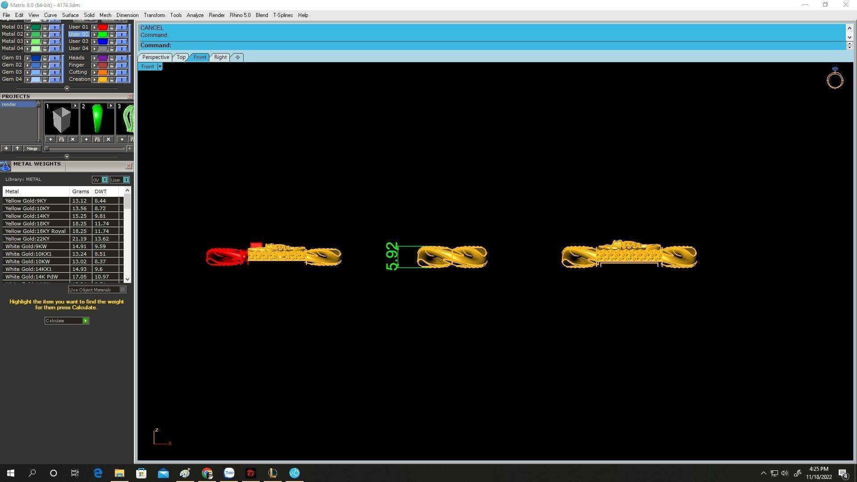Click the Metal Weights scale icon
The image size is (857, 482).
point(5,166)
